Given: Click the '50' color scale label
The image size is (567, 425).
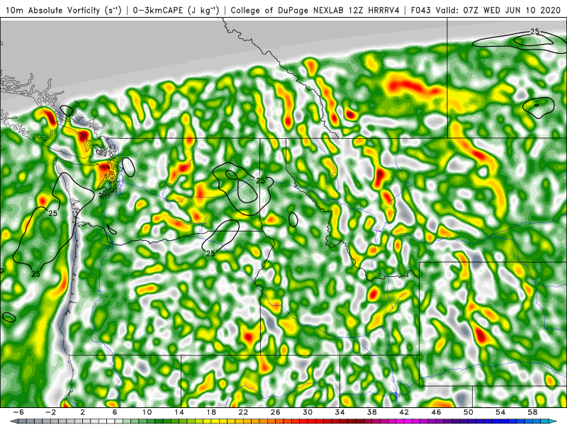Looking at the screenshot, I should pyautogui.click(x=468, y=412).
